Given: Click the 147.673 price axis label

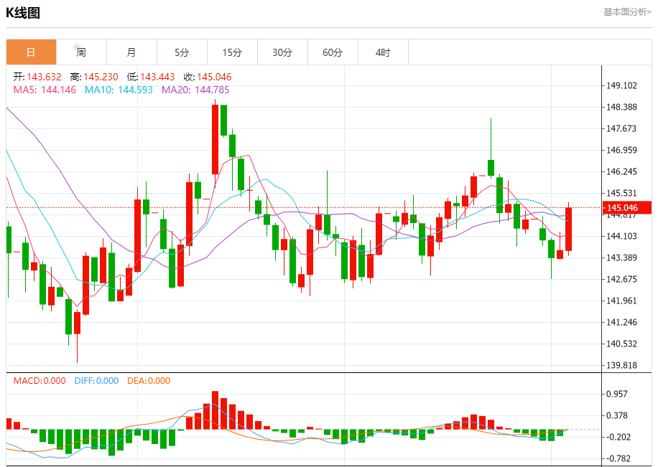Looking at the screenshot, I should (x=621, y=128).
